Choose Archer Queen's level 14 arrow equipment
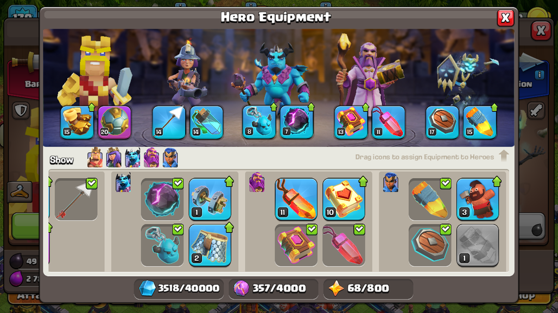Screen dimensions: 558x313 coord(169,122)
